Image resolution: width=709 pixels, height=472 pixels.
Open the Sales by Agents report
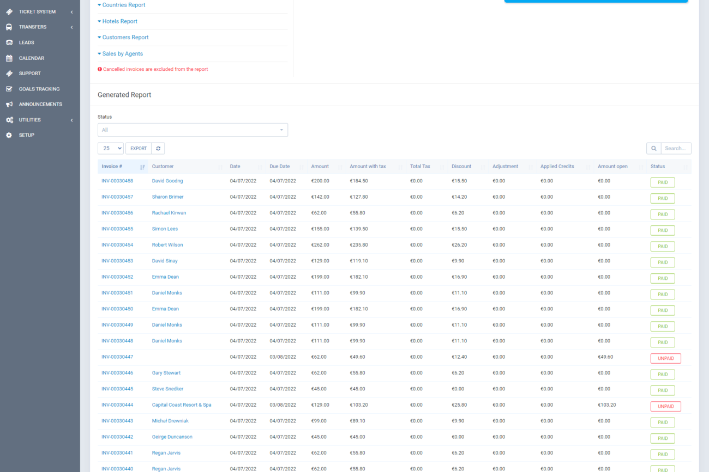(122, 54)
